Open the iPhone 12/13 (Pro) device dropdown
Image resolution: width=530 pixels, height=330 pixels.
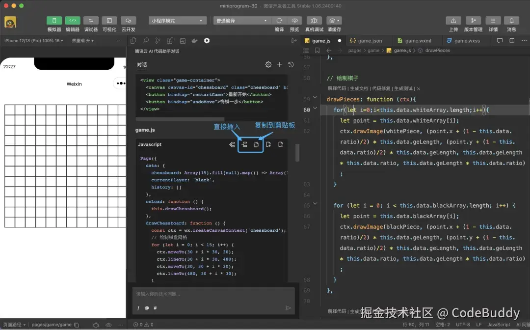pyautogui.click(x=33, y=41)
